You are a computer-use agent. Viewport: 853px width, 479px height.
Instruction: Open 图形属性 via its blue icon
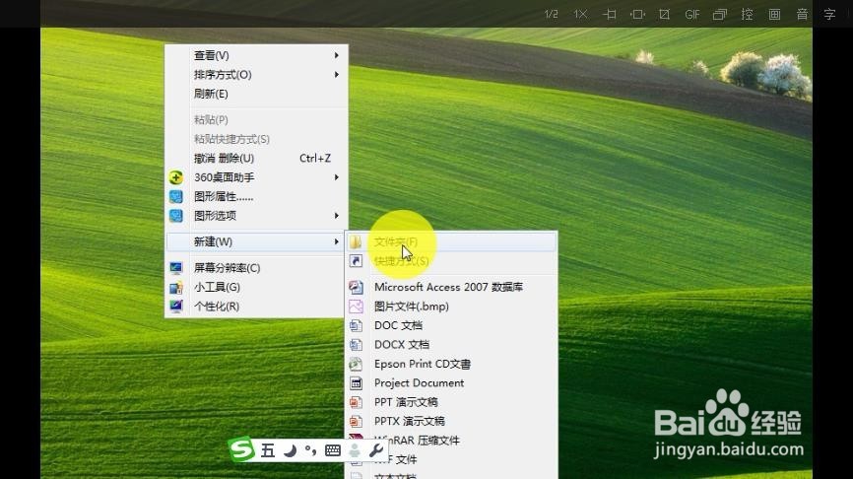(175, 196)
